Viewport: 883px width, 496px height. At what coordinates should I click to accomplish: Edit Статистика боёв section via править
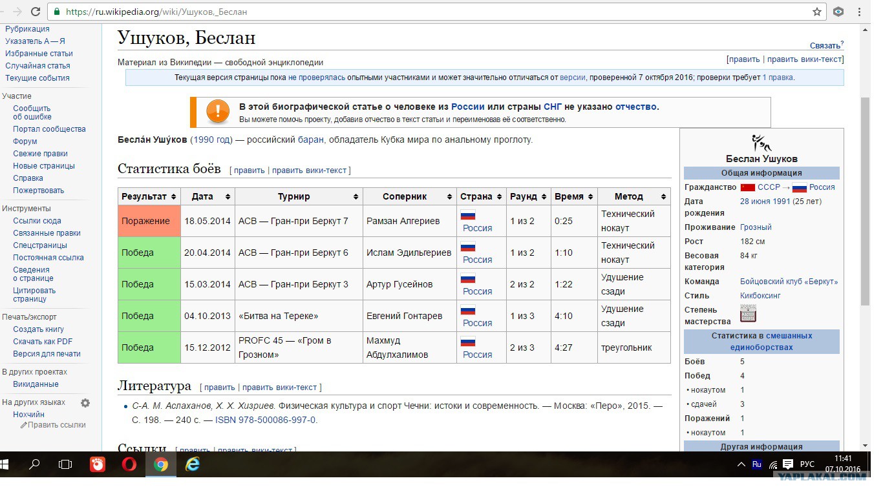(x=250, y=170)
